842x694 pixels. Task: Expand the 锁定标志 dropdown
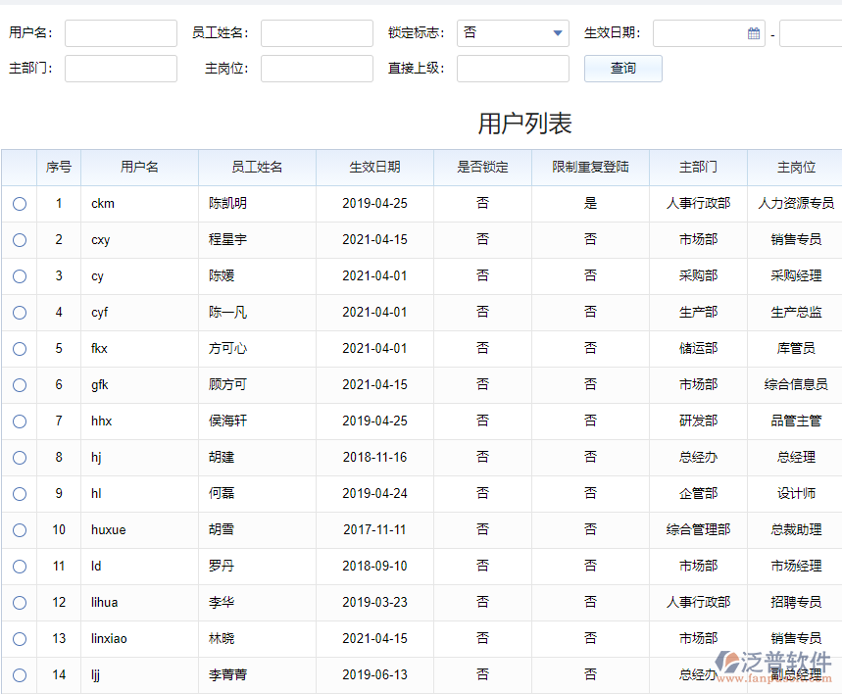pos(558,33)
